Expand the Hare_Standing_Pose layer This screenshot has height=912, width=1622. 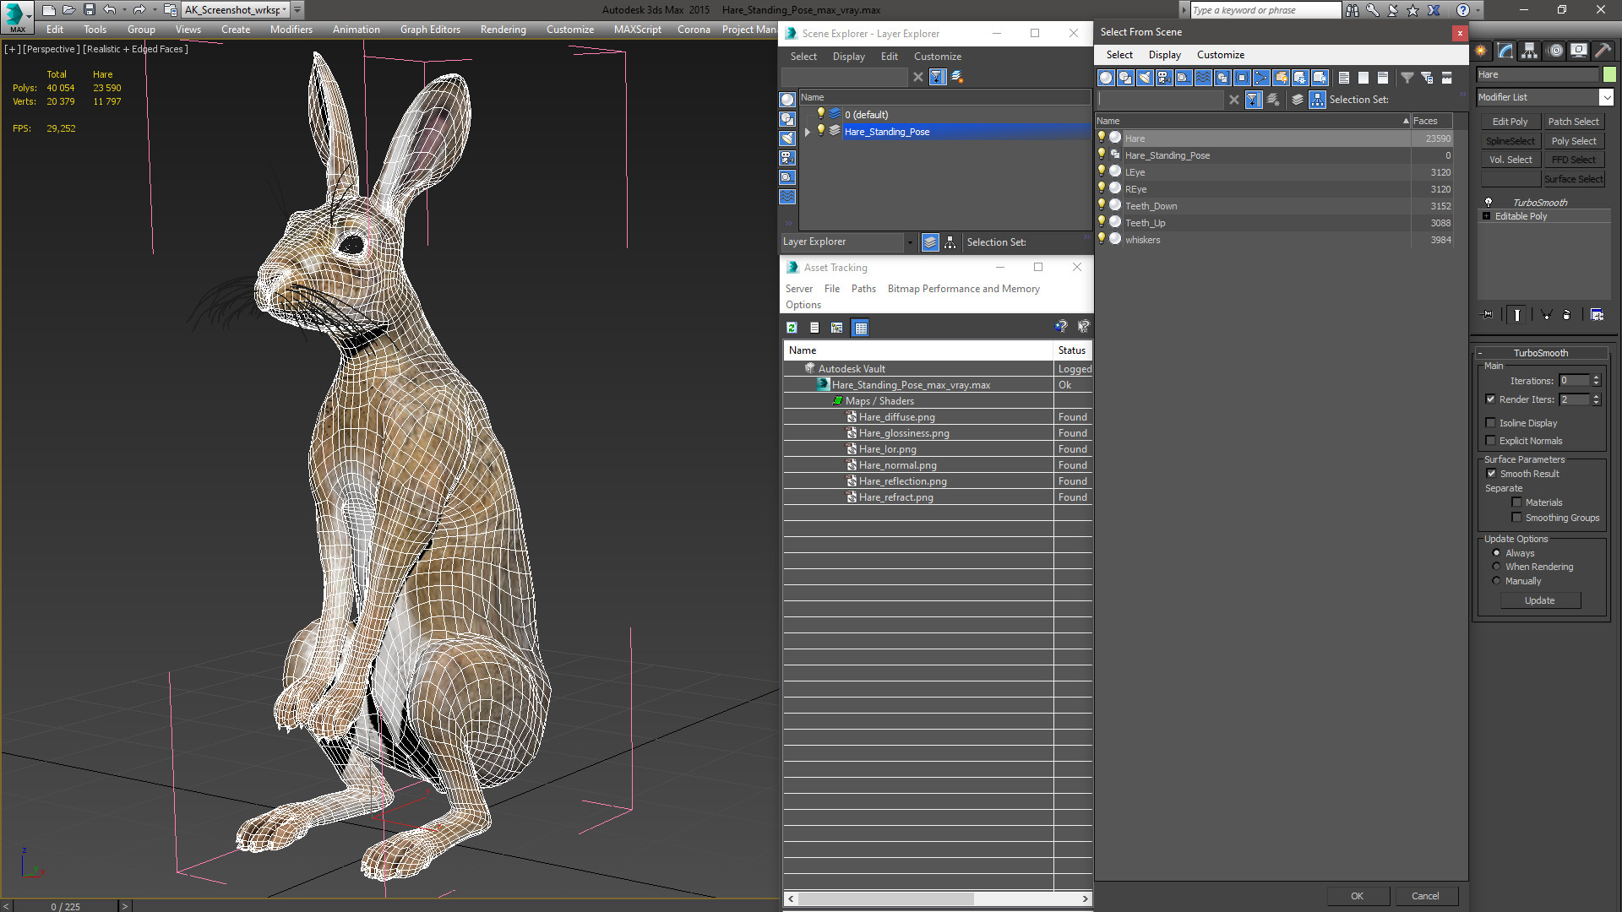tap(807, 132)
